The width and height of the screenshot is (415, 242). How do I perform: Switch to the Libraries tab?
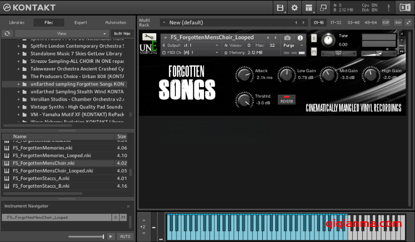[17, 23]
